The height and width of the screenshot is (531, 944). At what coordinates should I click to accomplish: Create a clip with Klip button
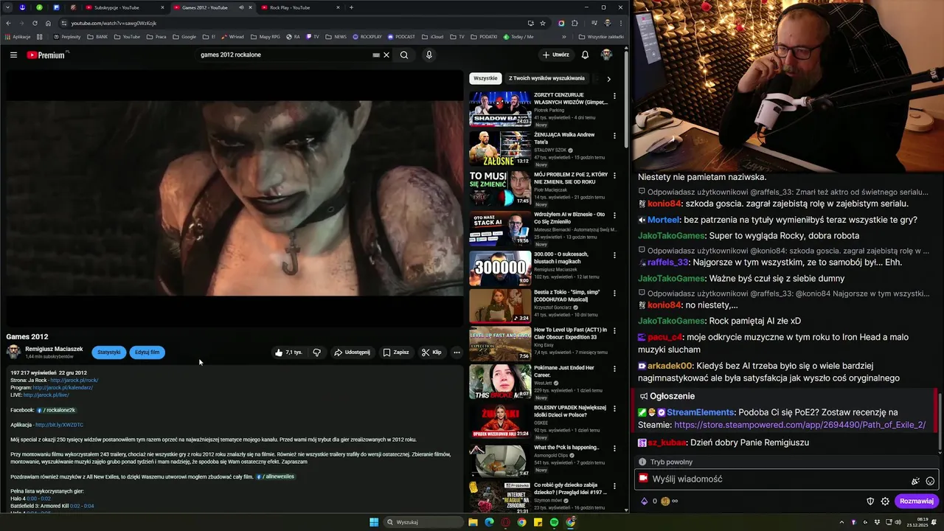(x=431, y=353)
